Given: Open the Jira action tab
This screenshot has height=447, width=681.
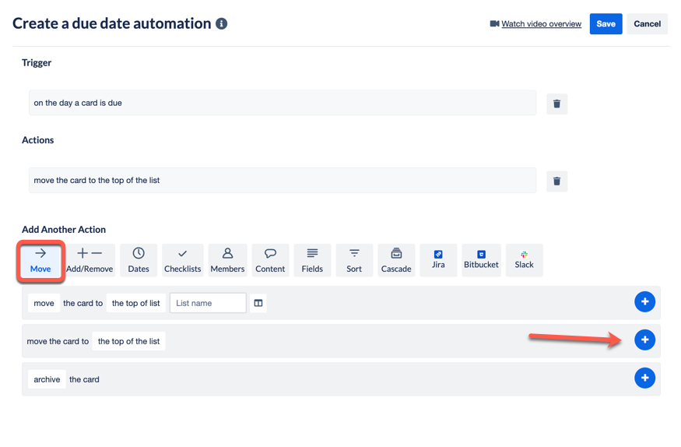Looking at the screenshot, I should (438, 260).
